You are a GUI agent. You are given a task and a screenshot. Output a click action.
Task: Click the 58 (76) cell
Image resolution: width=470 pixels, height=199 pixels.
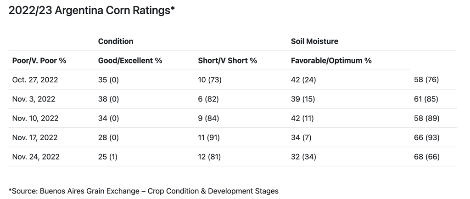pos(427,80)
